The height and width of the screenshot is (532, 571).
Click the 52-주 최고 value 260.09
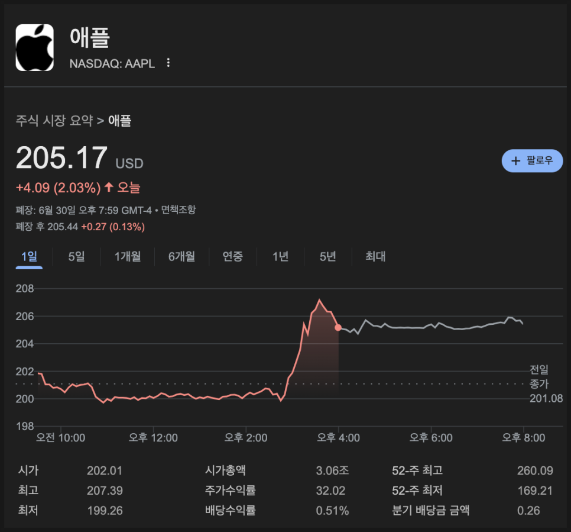(x=535, y=470)
